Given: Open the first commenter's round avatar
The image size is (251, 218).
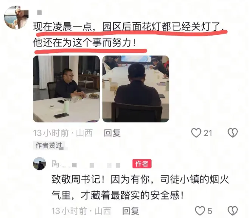Looking at the screenshot, I should 16,17.
